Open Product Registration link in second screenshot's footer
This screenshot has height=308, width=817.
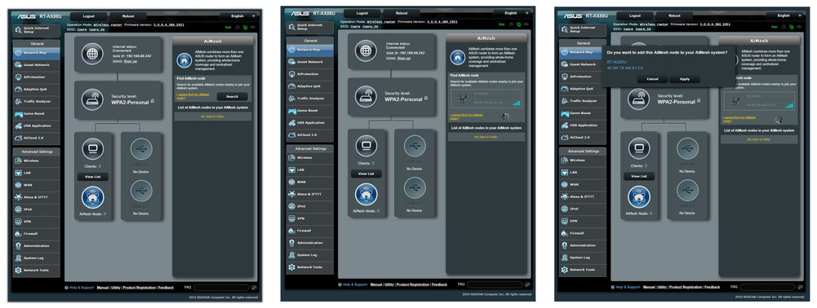pyautogui.click(x=413, y=284)
